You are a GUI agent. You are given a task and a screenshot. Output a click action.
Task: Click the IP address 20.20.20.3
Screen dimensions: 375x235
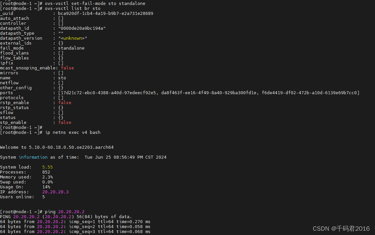(x=56, y=192)
